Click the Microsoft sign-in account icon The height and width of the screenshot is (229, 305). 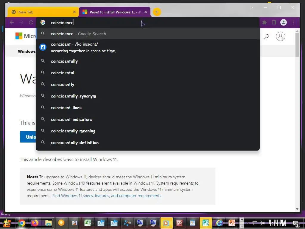click(x=281, y=36)
